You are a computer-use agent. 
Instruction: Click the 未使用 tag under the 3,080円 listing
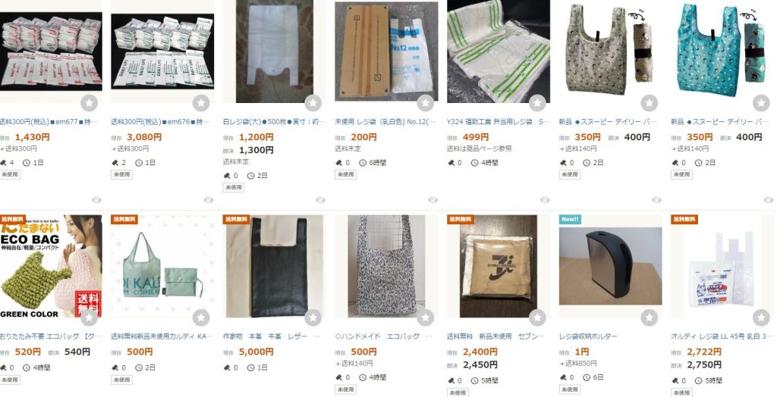click(x=121, y=174)
